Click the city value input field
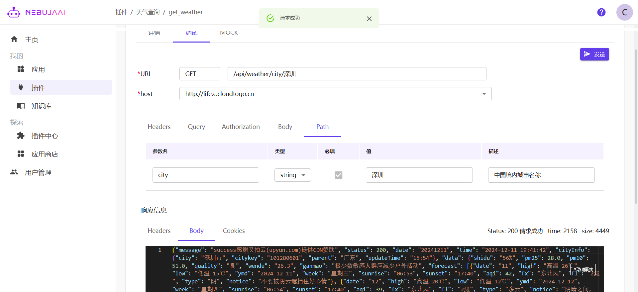The image size is (638, 292). 419,175
